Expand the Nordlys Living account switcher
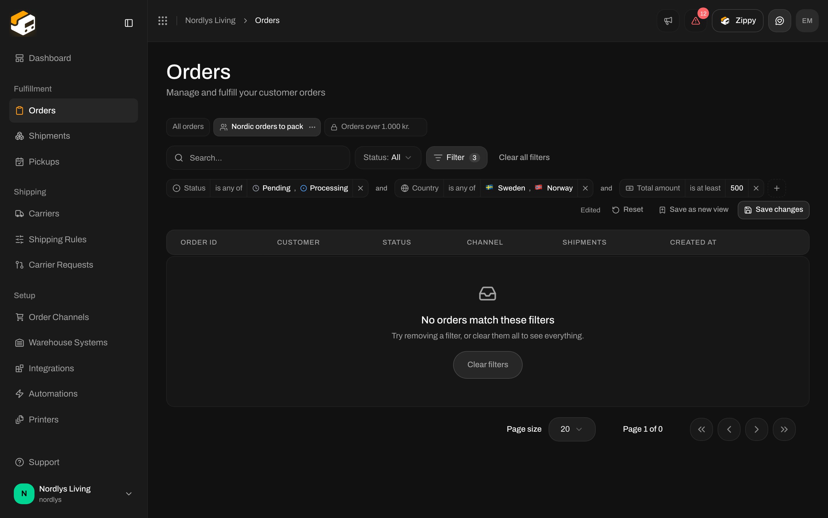This screenshot has height=518, width=828. point(74,494)
